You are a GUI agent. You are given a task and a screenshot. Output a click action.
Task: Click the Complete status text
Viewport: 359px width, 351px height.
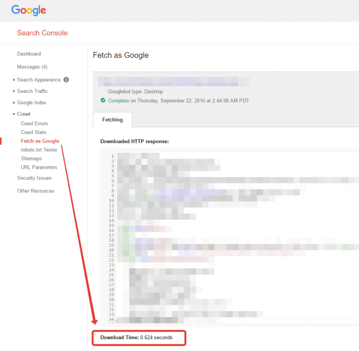click(x=118, y=101)
